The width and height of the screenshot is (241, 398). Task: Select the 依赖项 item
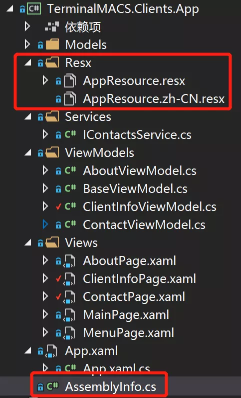pyautogui.click(x=83, y=27)
